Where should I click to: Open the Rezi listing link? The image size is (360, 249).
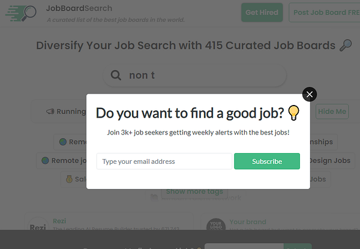(59, 221)
